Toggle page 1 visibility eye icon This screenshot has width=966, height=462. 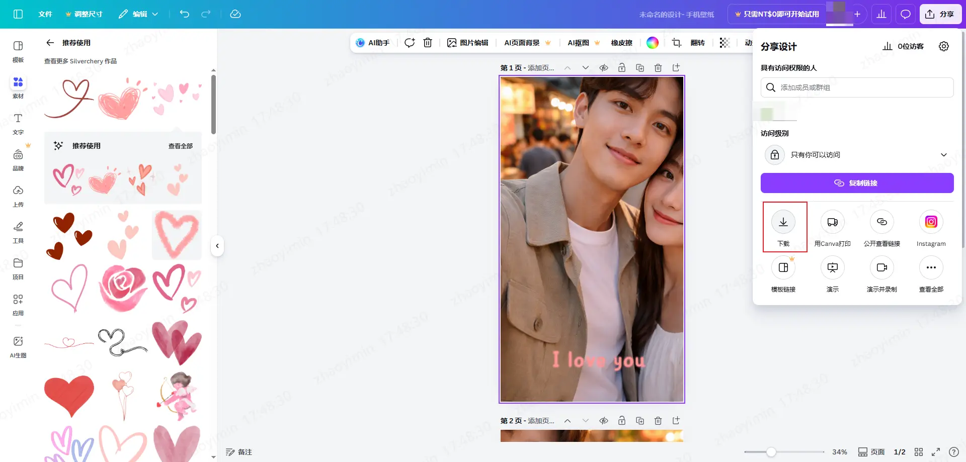point(604,68)
